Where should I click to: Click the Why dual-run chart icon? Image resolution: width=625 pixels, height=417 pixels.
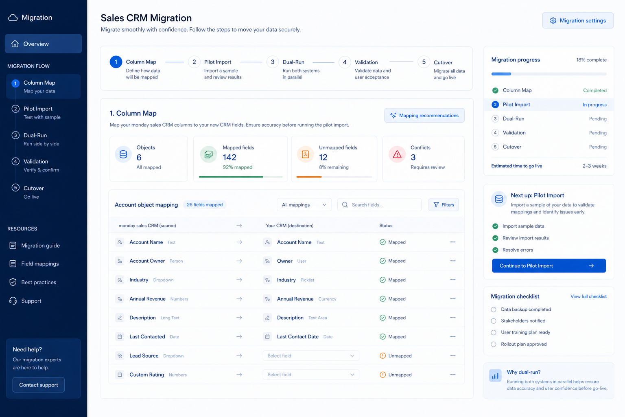coord(495,375)
